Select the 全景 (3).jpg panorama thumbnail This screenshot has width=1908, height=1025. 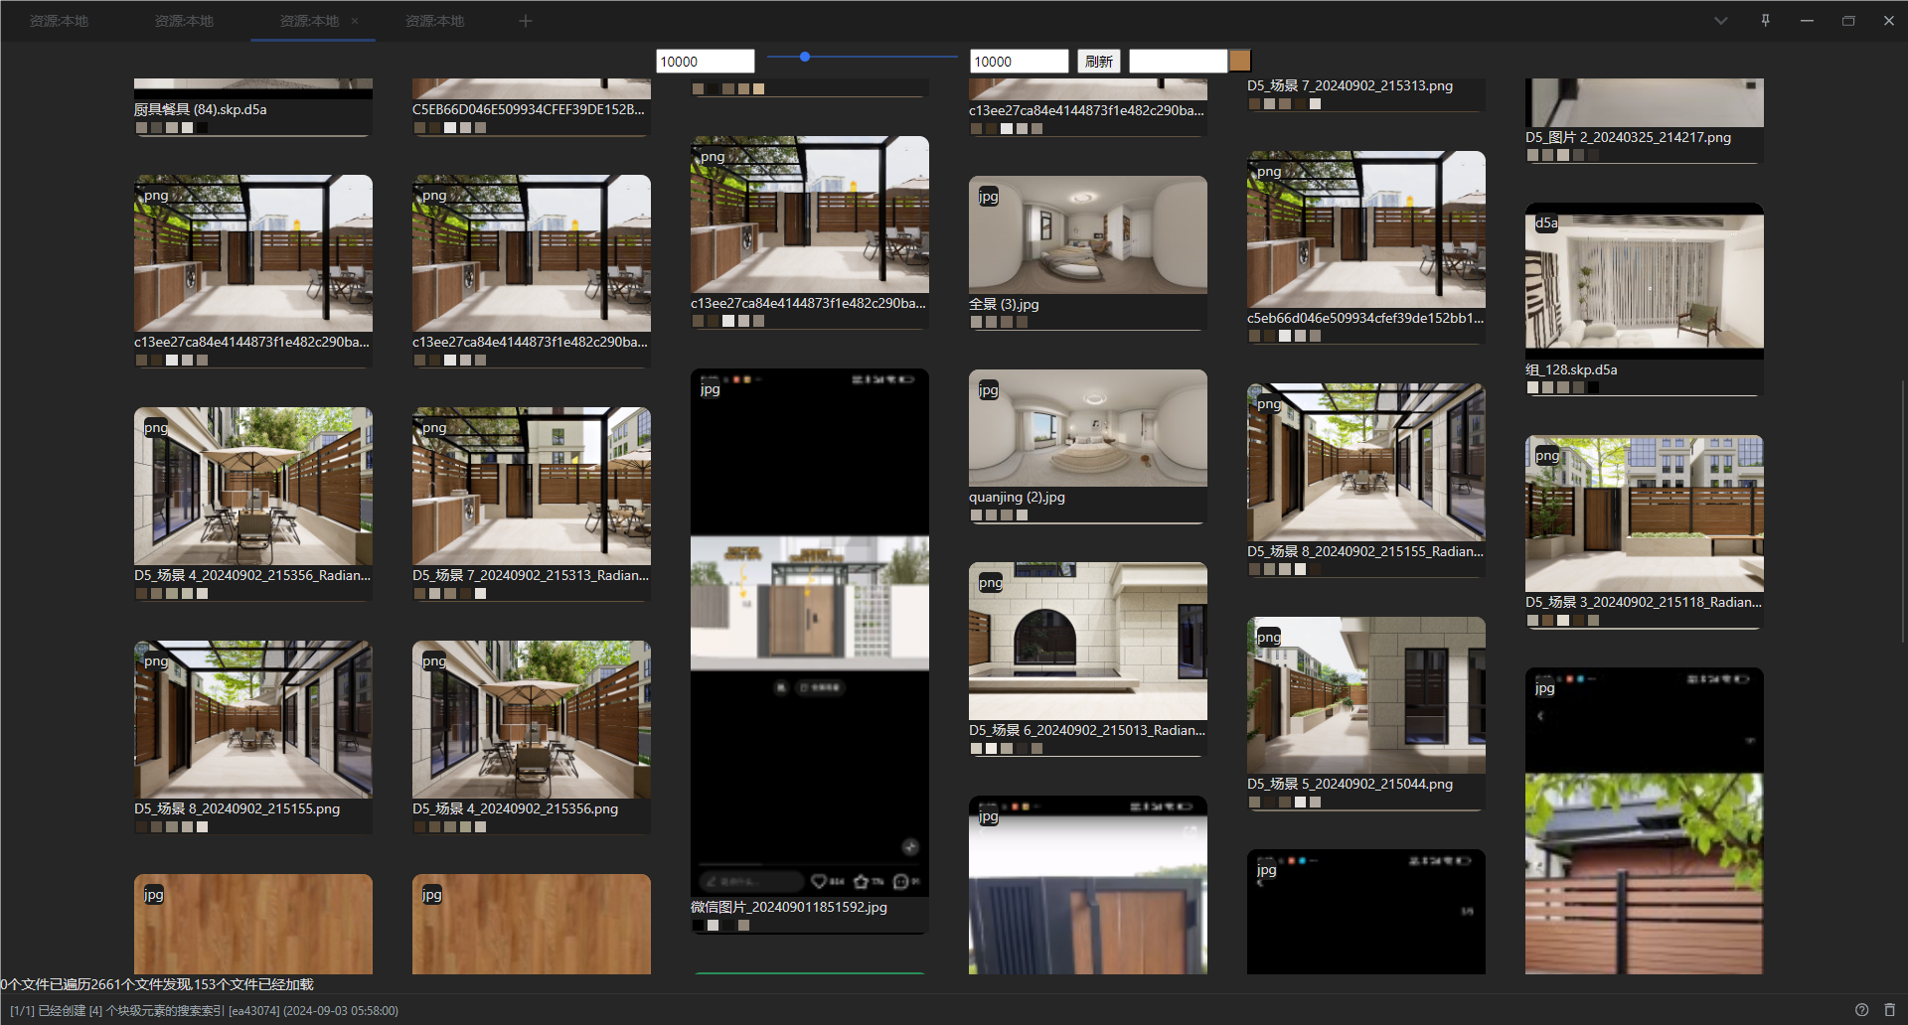pos(1088,234)
